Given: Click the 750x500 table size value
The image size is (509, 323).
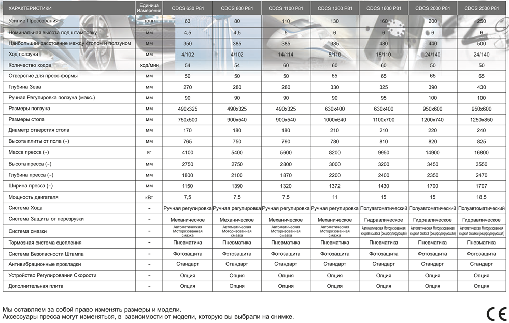Looking at the screenshot, I should pyautogui.click(x=188, y=120).
